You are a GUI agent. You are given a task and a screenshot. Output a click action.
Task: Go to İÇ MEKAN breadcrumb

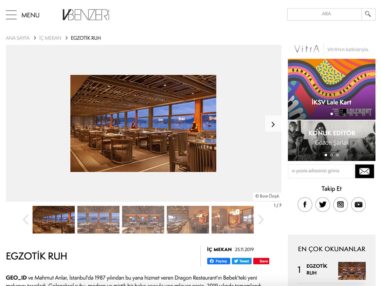tap(50, 38)
